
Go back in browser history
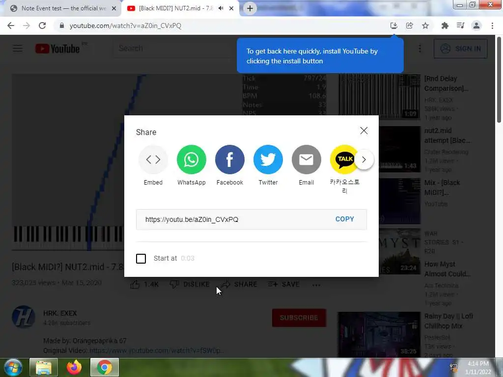pos(11,26)
